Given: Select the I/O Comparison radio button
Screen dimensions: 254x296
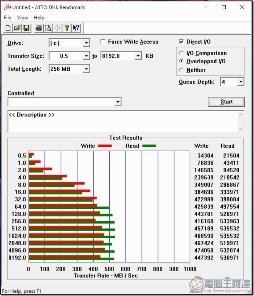Looking at the screenshot, I should [181, 53].
